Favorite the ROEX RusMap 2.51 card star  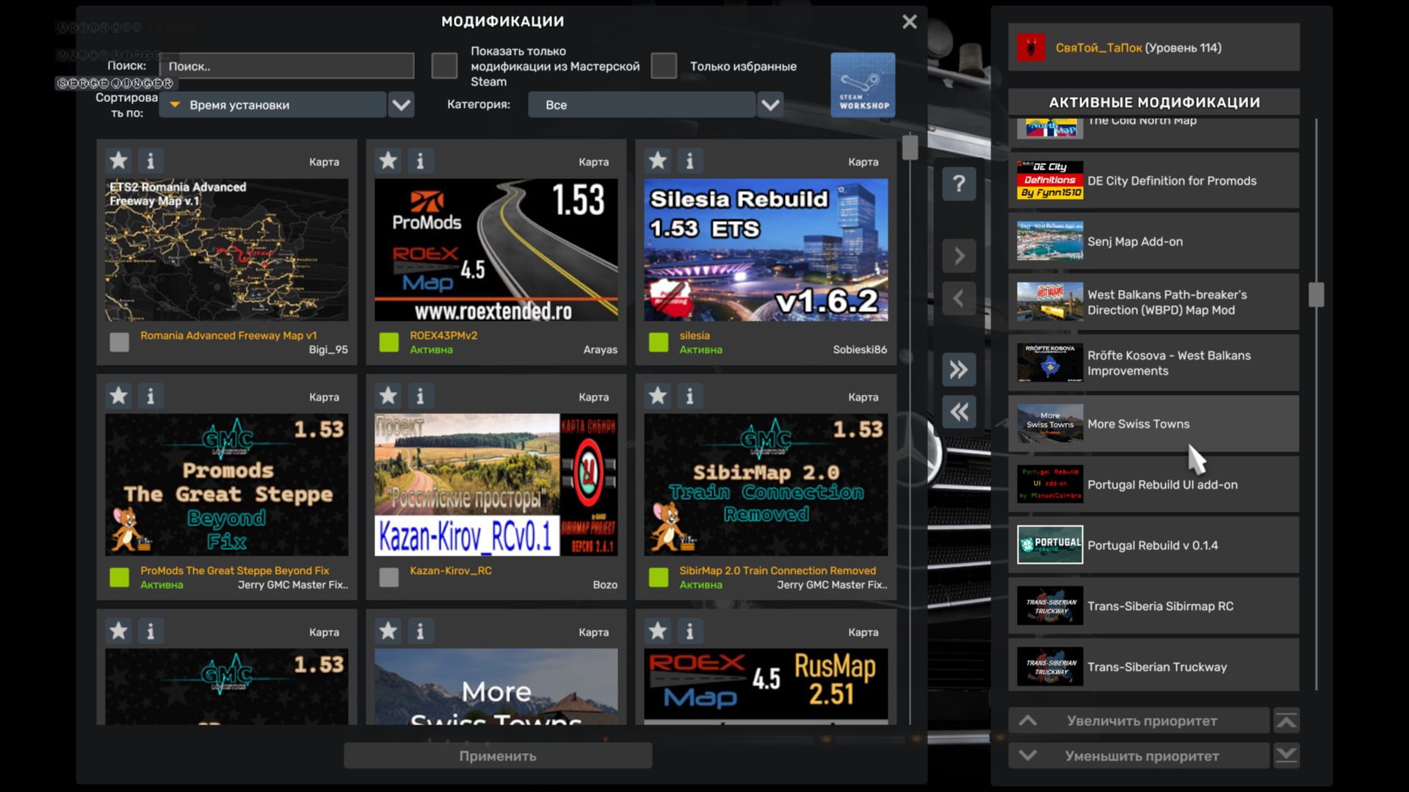pyautogui.click(x=657, y=631)
